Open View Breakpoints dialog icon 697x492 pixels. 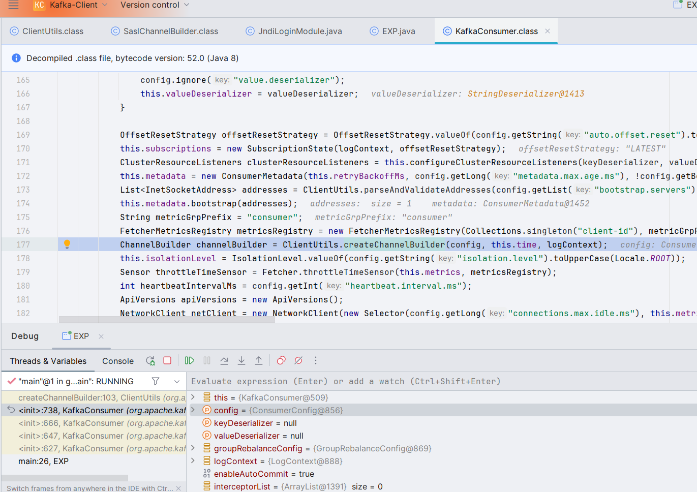coord(281,360)
